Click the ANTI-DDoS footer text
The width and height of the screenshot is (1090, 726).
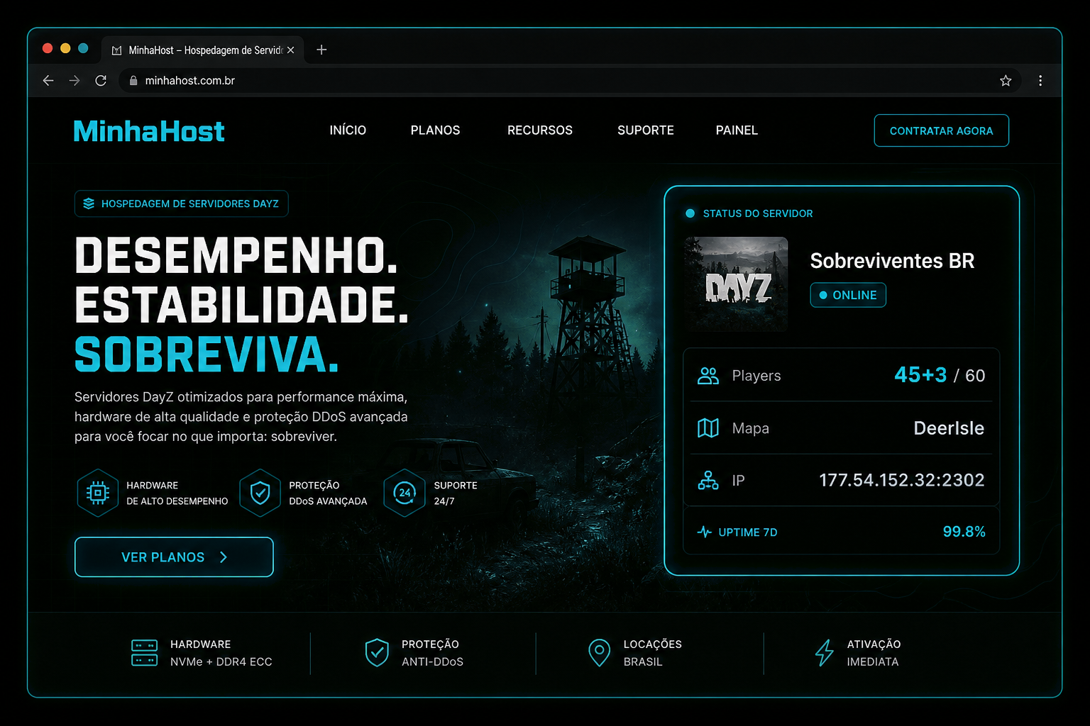coord(432,662)
